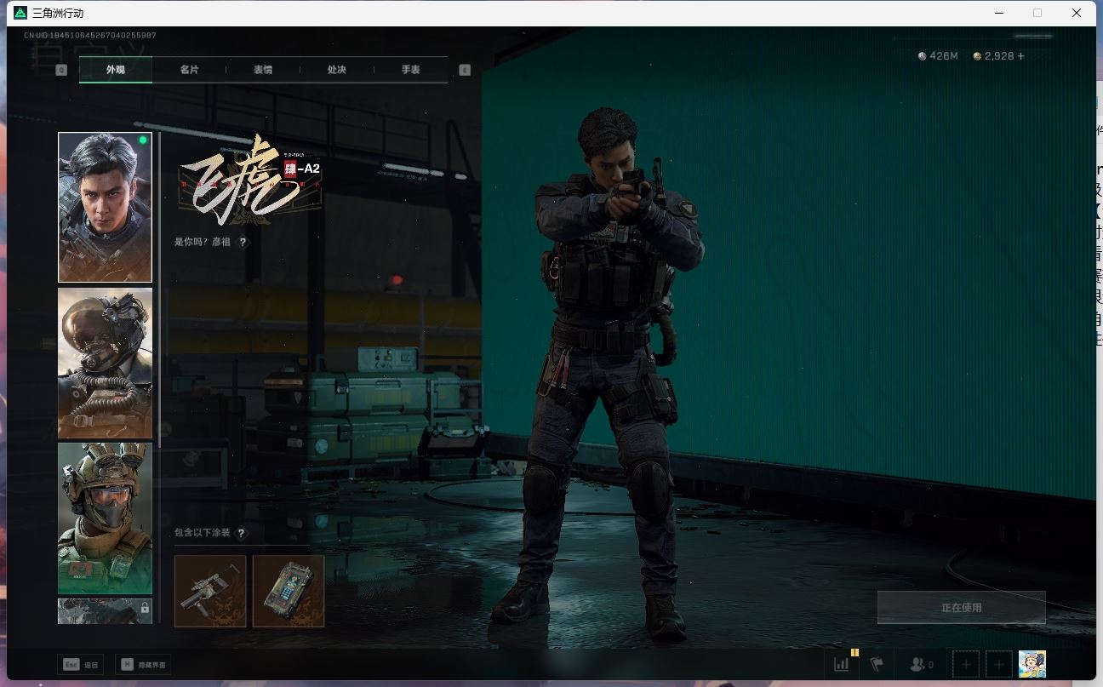Viewport: 1103px width, 687px height.
Task: Click the question mark beside 包含以下涂装
Action: click(242, 533)
